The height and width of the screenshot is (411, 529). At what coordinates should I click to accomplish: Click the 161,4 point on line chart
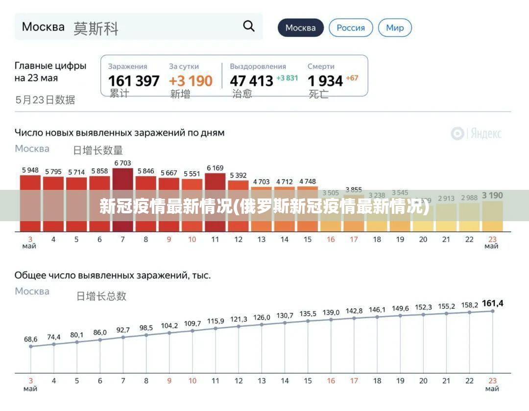coord(493,311)
